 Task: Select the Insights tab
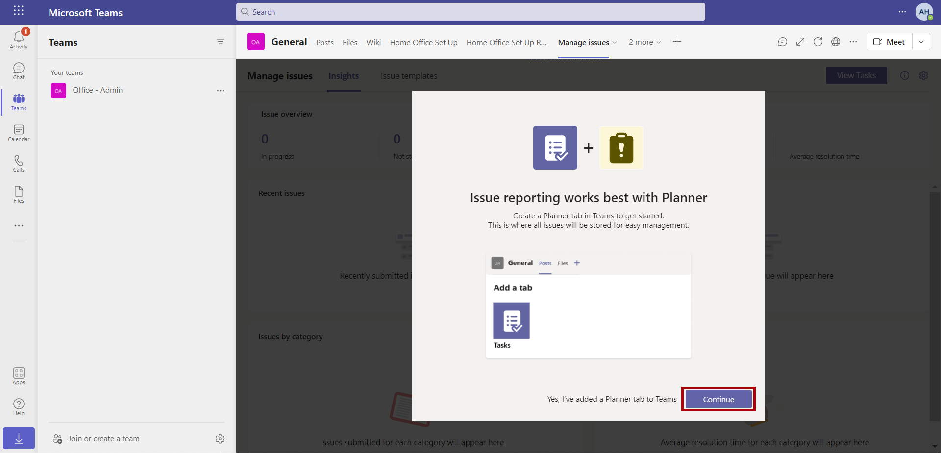(x=344, y=76)
